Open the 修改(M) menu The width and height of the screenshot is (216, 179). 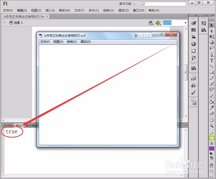(x=64, y=10)
